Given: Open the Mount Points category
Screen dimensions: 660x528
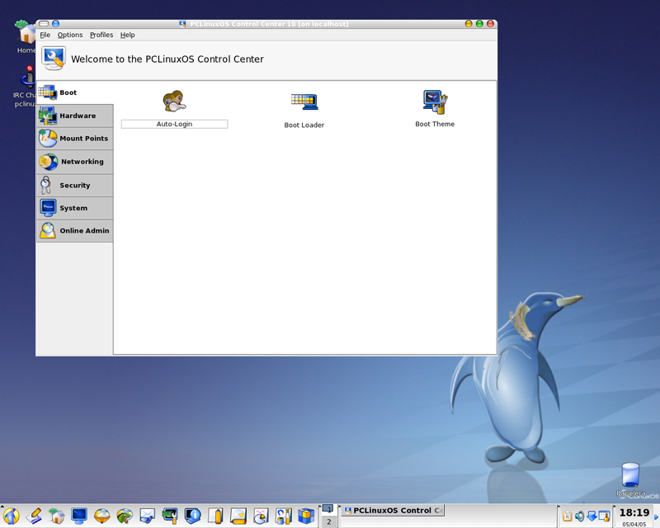Looking at the screenshot, I should click(x=75, y=138).
